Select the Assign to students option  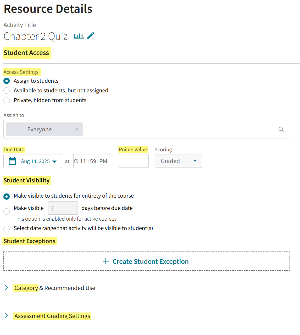[6, 81]
